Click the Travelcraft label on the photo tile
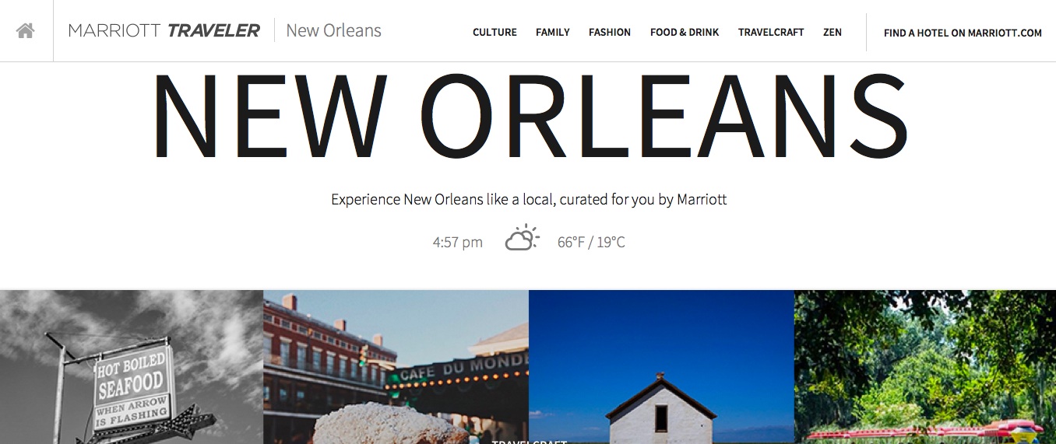This screenshot has width=1056, height=444. click(x=529, y=441)
